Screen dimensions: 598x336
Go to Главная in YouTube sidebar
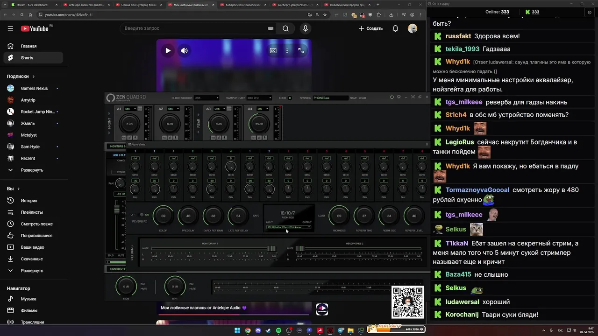click(33, 46)
